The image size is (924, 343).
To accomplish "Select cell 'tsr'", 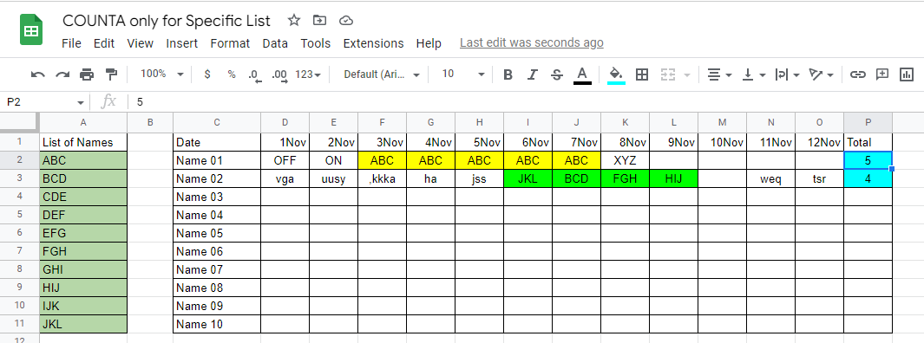I will [819, 178].
